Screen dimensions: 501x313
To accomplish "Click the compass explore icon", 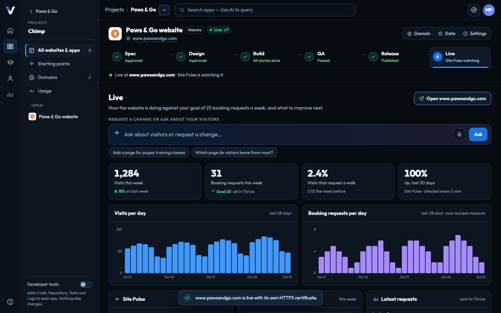I will coord(474,10).
